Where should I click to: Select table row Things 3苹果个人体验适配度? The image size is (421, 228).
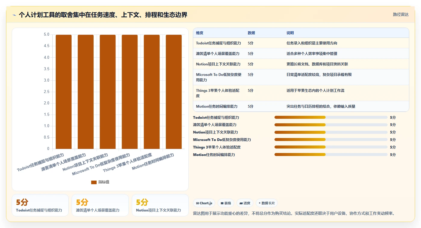[x=301, y=93]
